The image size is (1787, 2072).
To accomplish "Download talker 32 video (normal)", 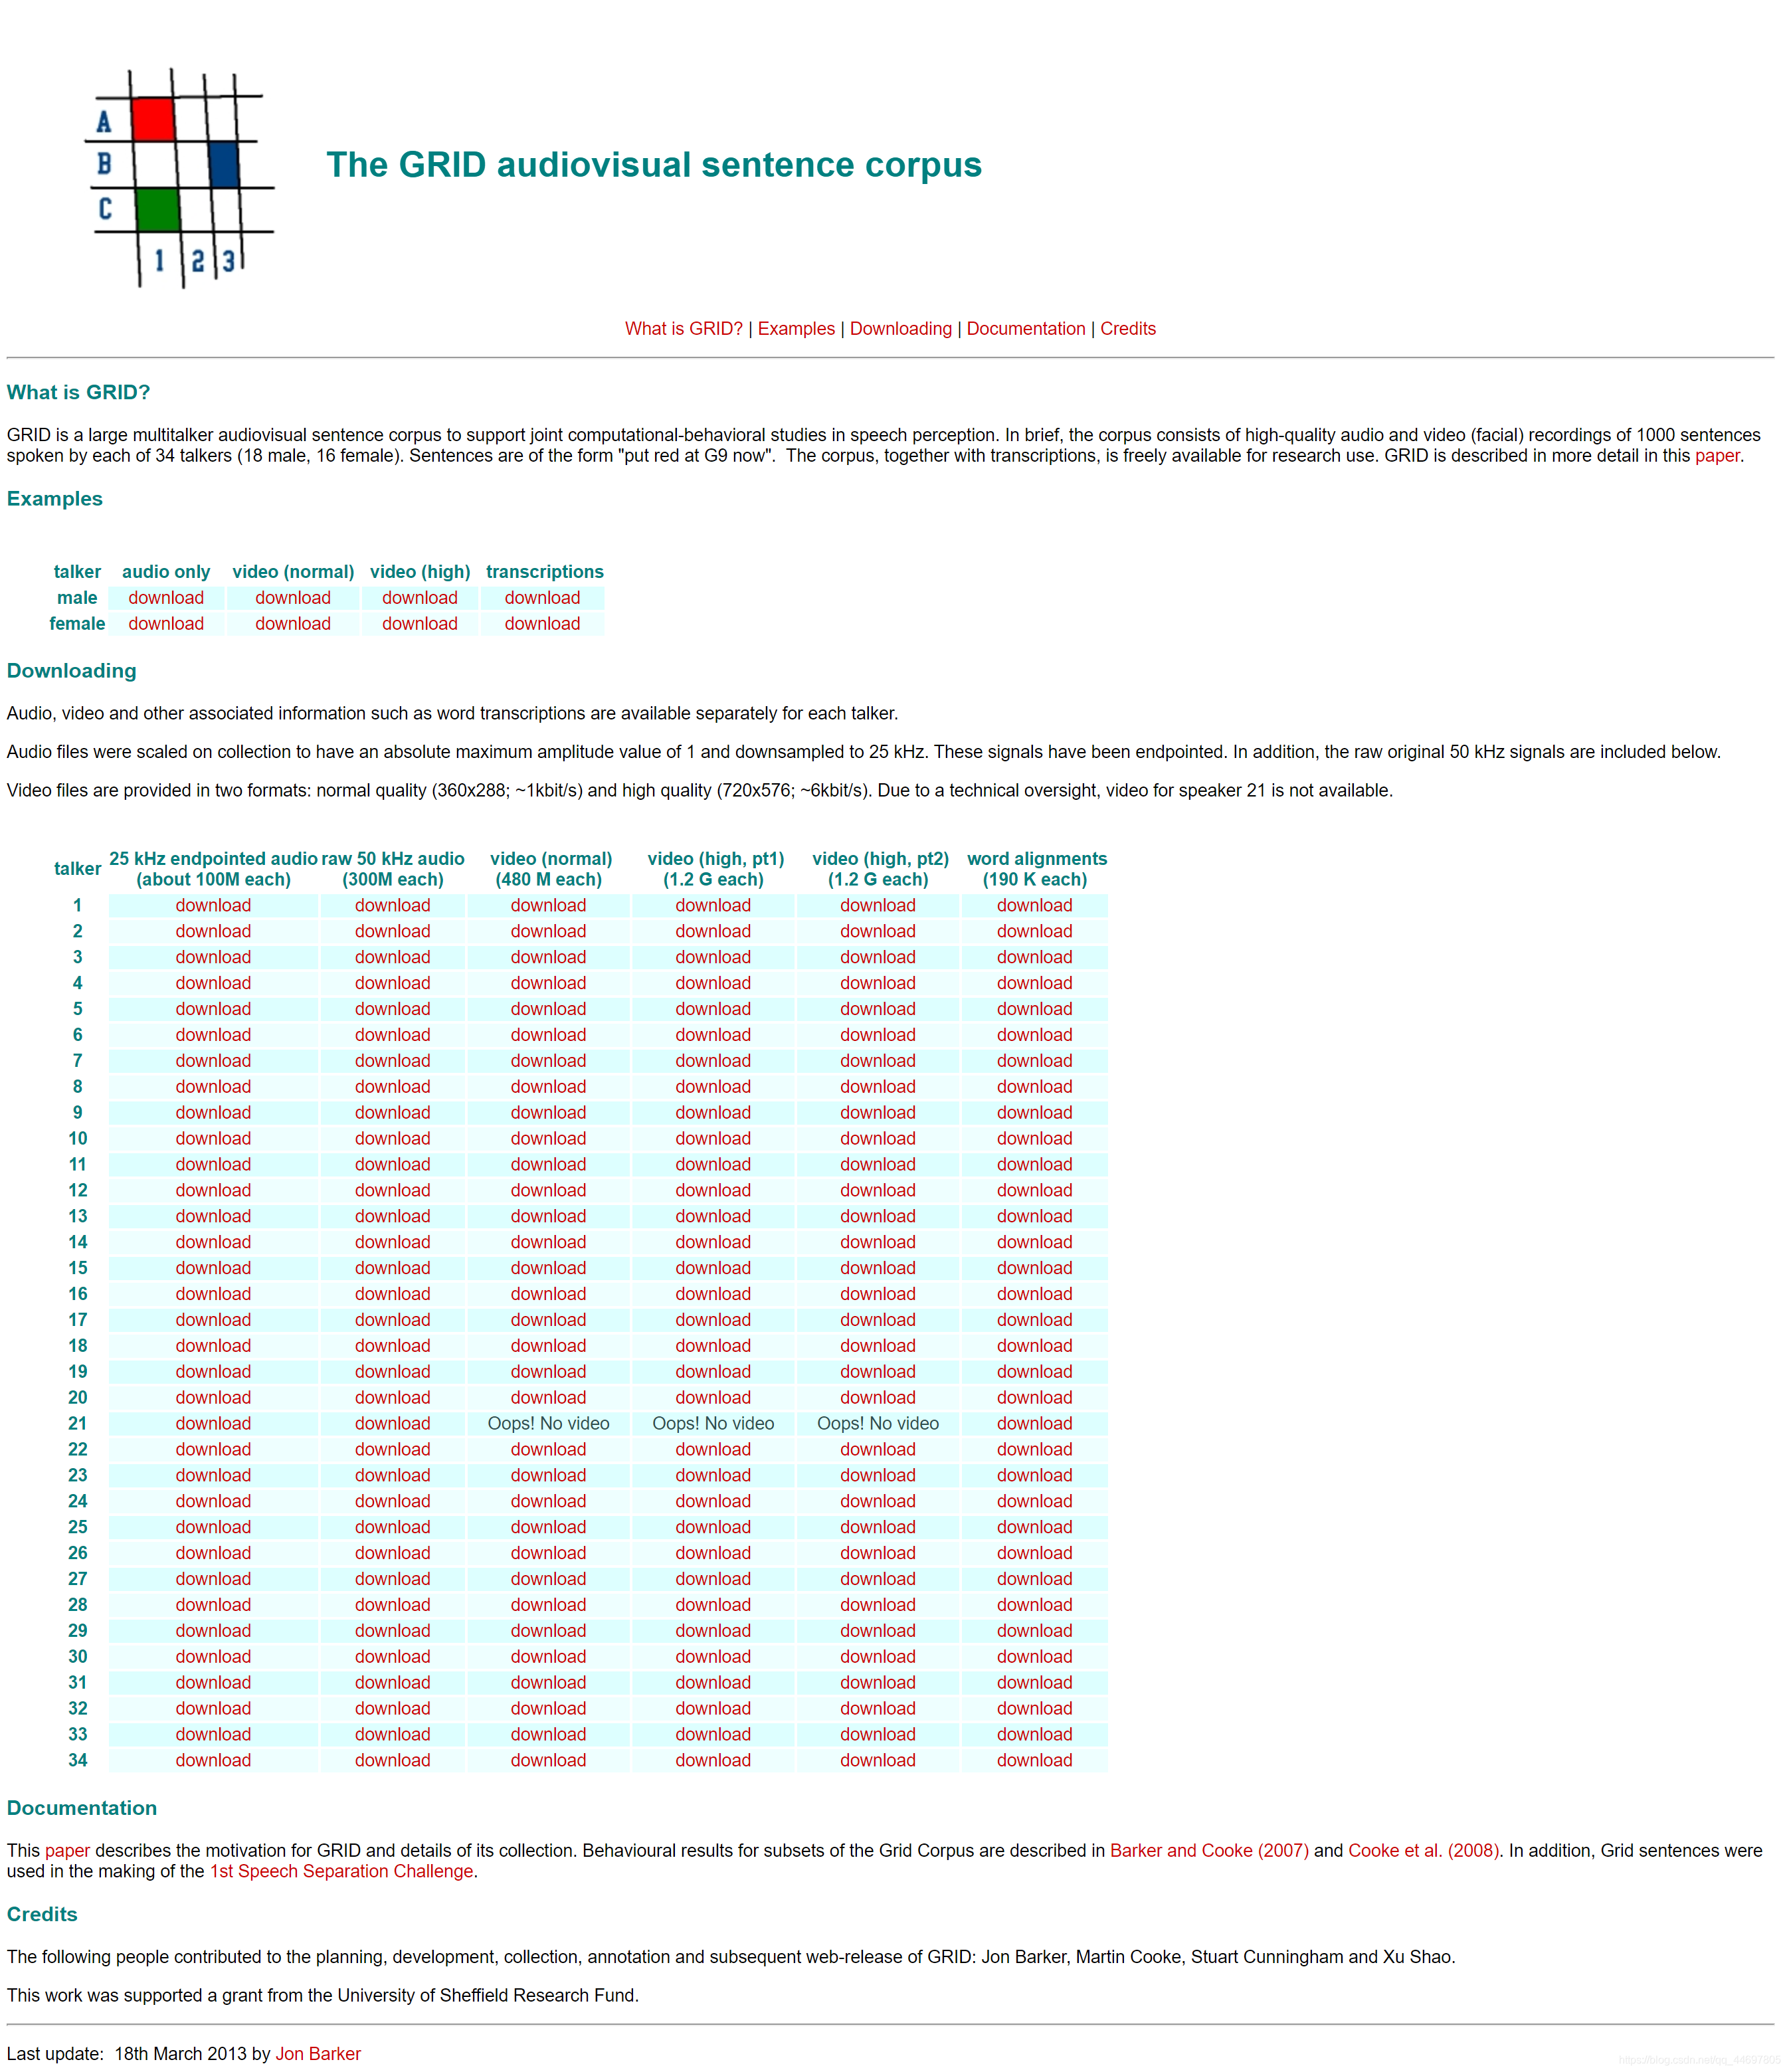I will click(x=549, y=1709).
